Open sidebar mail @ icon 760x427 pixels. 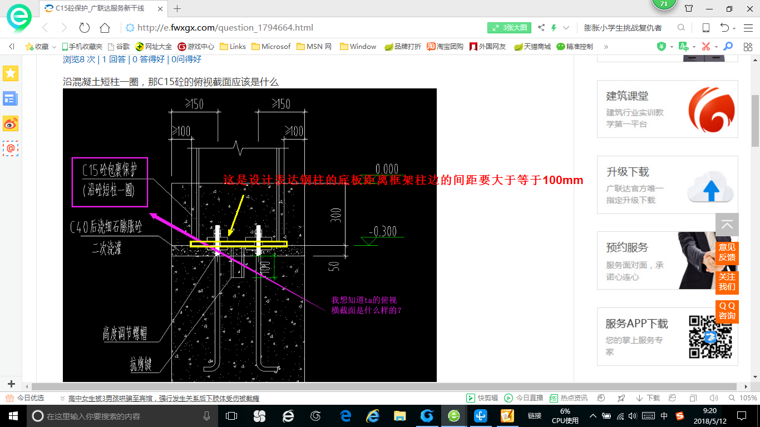click(x=11, y=148)
